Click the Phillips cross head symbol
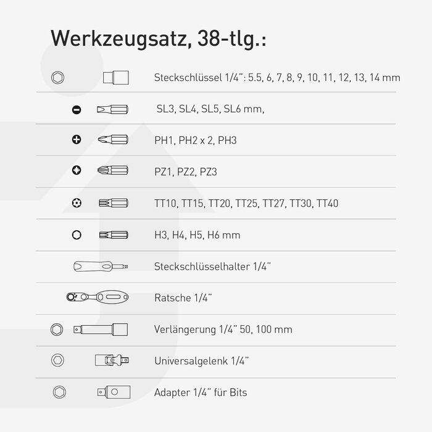The width and height of the screenshot is (432, 432). 77,140
